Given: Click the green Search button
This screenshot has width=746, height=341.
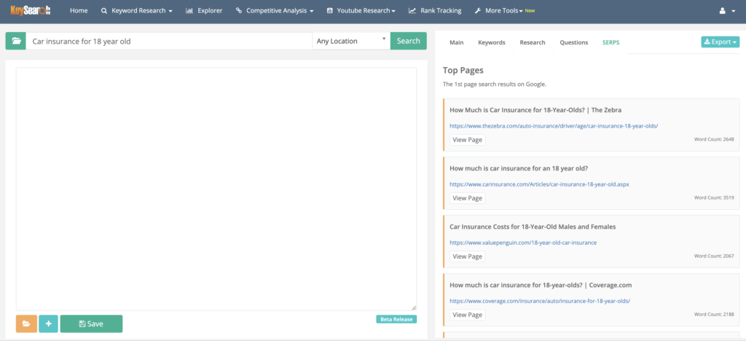Looking at the screenshot, I should pos(408,41).
